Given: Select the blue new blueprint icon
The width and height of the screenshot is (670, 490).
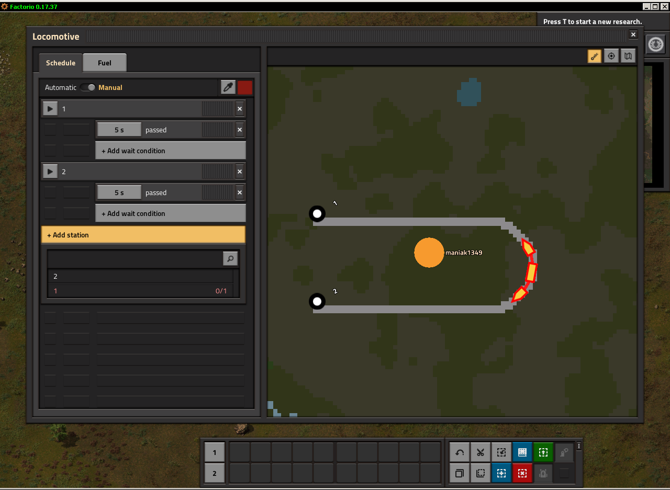Looking at the screenshot, I should (501, 473).
